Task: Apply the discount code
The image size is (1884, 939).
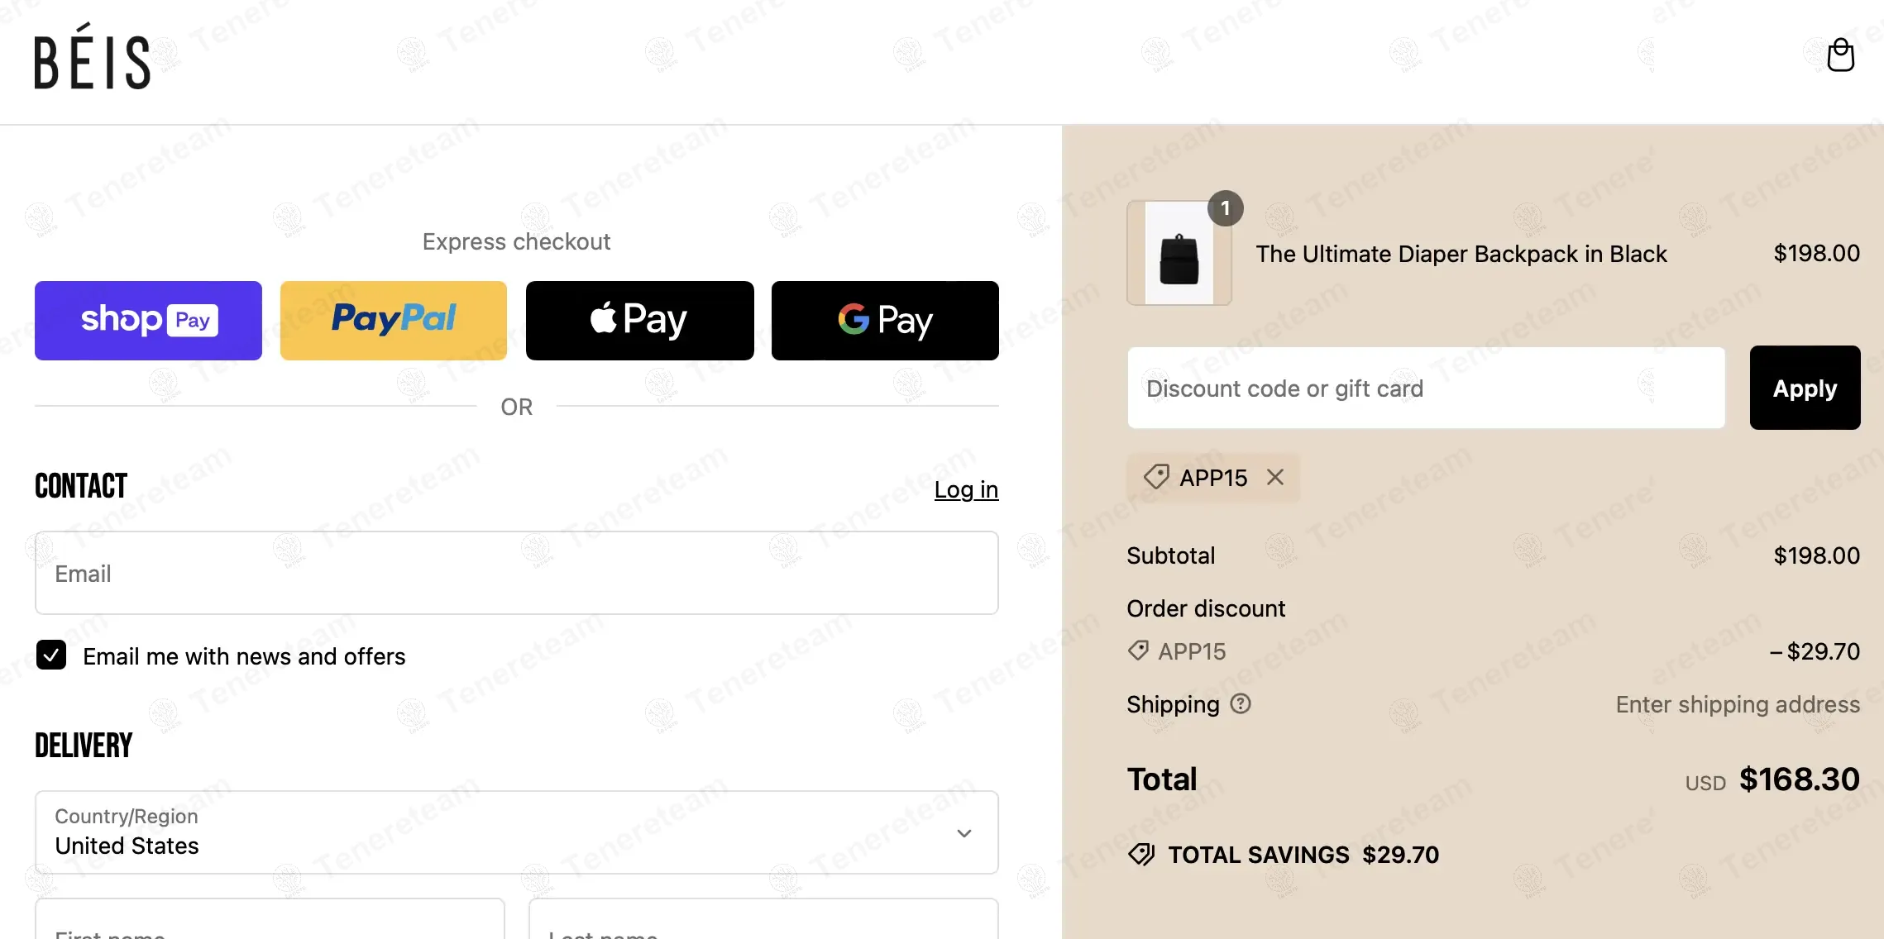Action: (x=1805, y=388)
